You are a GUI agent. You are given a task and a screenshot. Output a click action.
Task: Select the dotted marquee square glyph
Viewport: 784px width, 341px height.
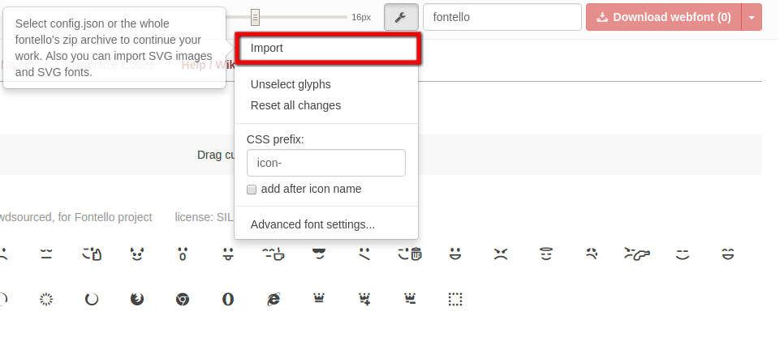point(455,299)
